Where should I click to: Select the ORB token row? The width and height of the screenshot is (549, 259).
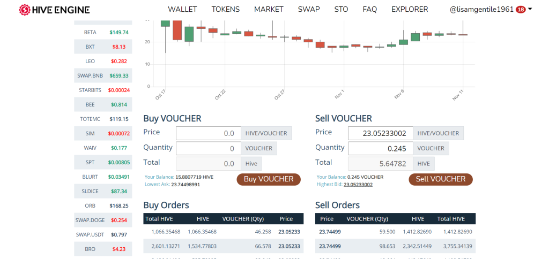click(x=103, y=206)
